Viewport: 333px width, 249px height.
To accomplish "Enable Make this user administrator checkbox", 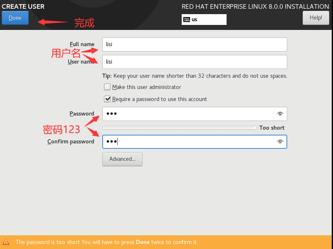I will (107, 87).
